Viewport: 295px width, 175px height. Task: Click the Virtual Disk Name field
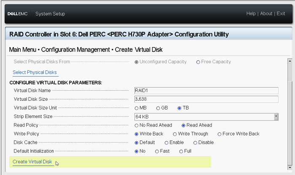point(206,90)
